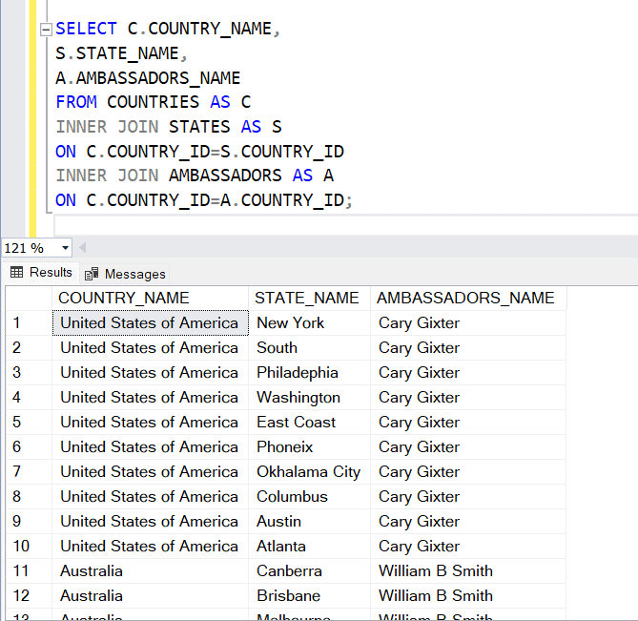Click INNER JOIN AMBASSADORS line in editor
Image resolution: width=638 pixels, height=621 pixels.
tap(195, 176)
